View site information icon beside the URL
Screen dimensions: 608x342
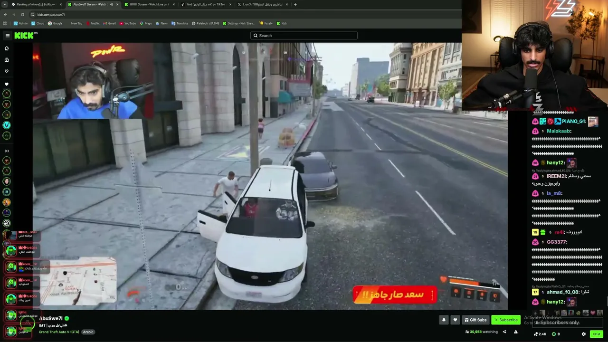[x=32, y=15]
